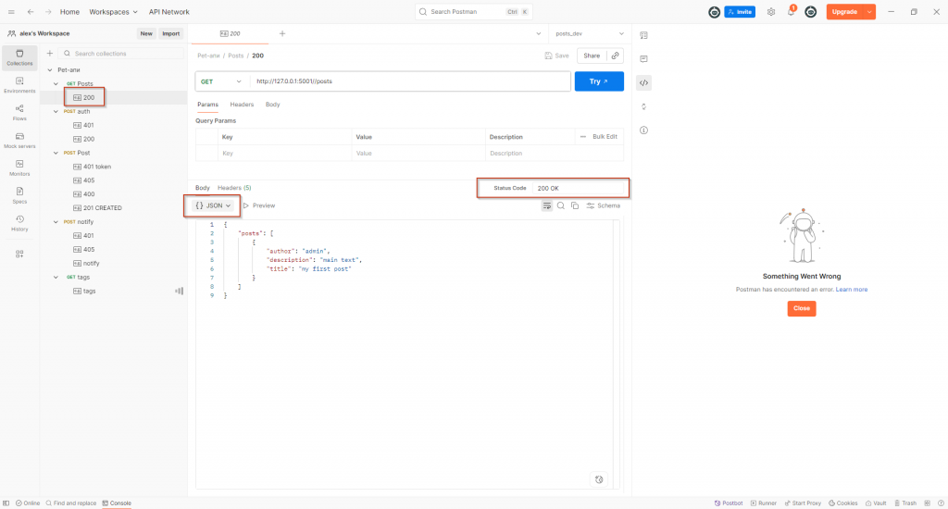This screenshot has height=509, width=948.
Task: Open the GET method dropdown
Action: 221,81
